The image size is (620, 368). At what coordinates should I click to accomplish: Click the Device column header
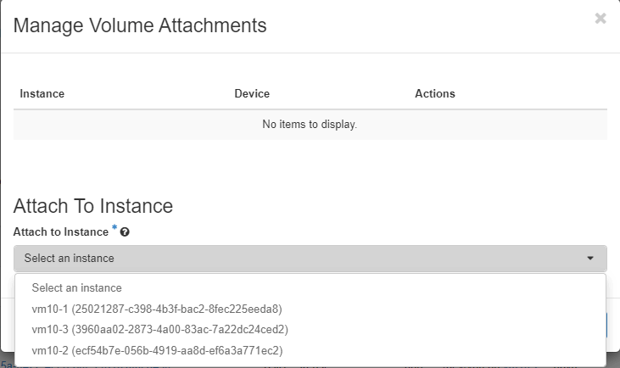(252, 93)
